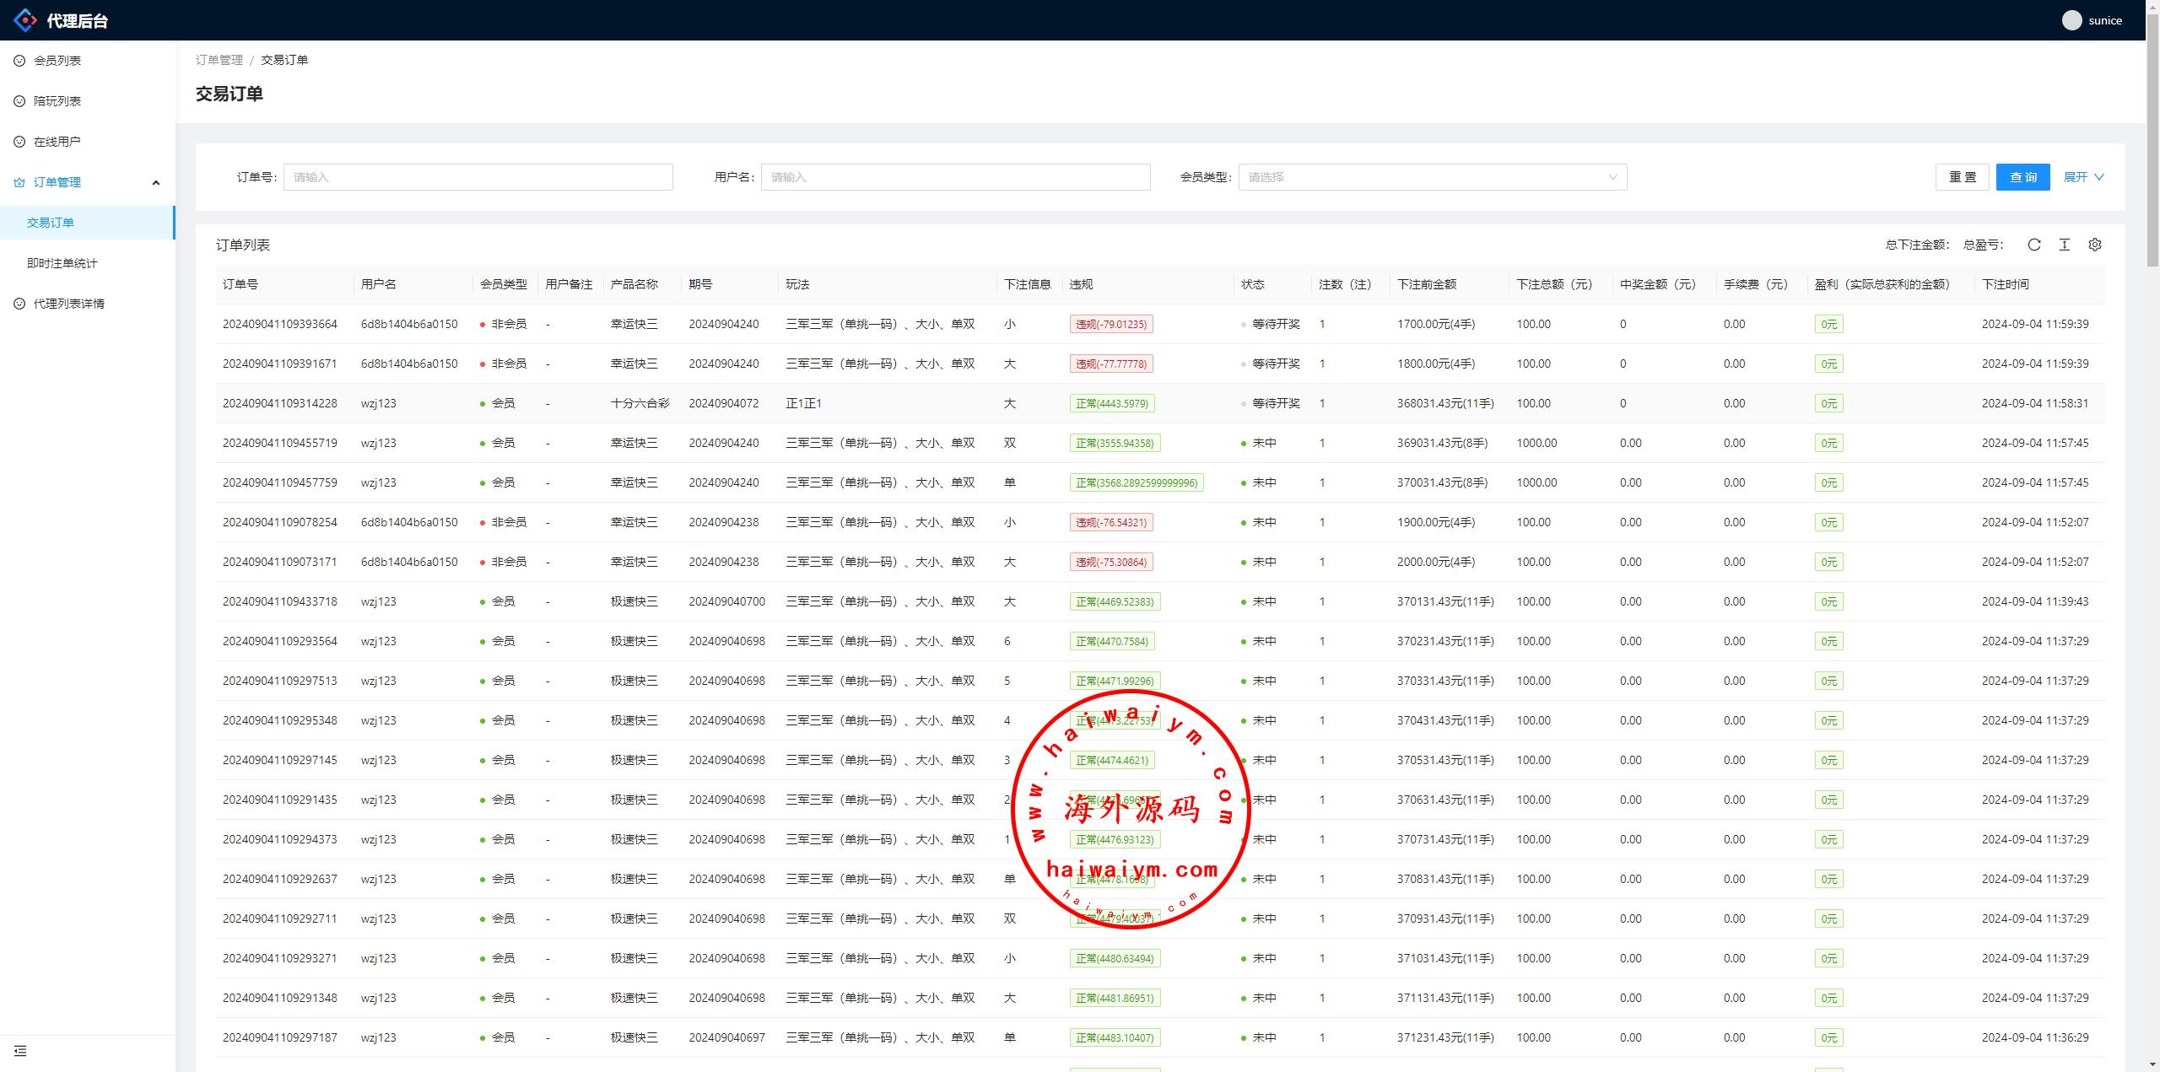Open the table density (row height) icon
The width and height of the screenshot is (2160, 1072).
2064,245
